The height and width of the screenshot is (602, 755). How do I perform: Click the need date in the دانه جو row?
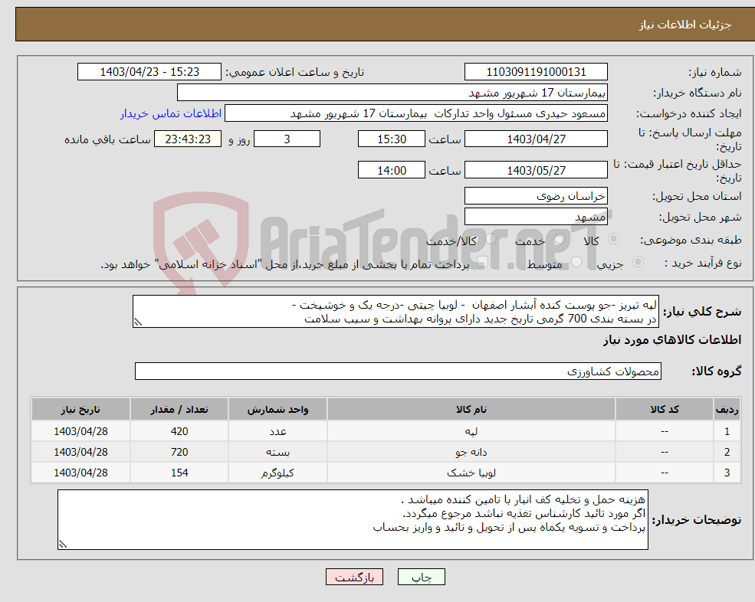81,452
